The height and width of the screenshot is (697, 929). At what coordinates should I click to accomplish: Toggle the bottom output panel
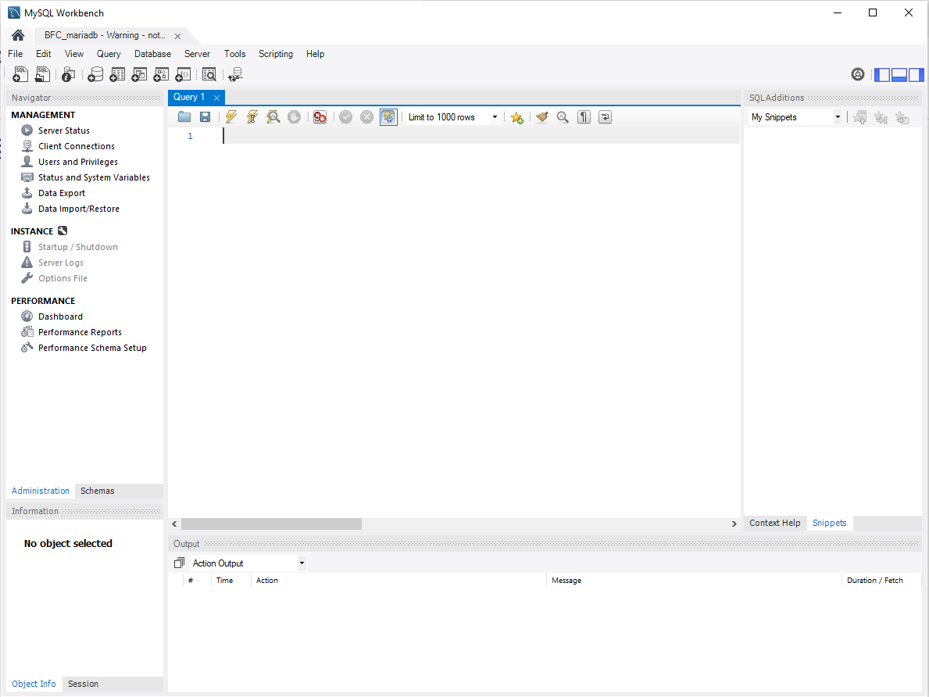[899, 75]
